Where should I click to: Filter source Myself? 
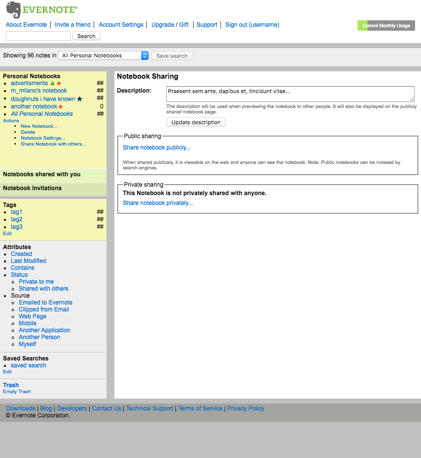point(27,344)
